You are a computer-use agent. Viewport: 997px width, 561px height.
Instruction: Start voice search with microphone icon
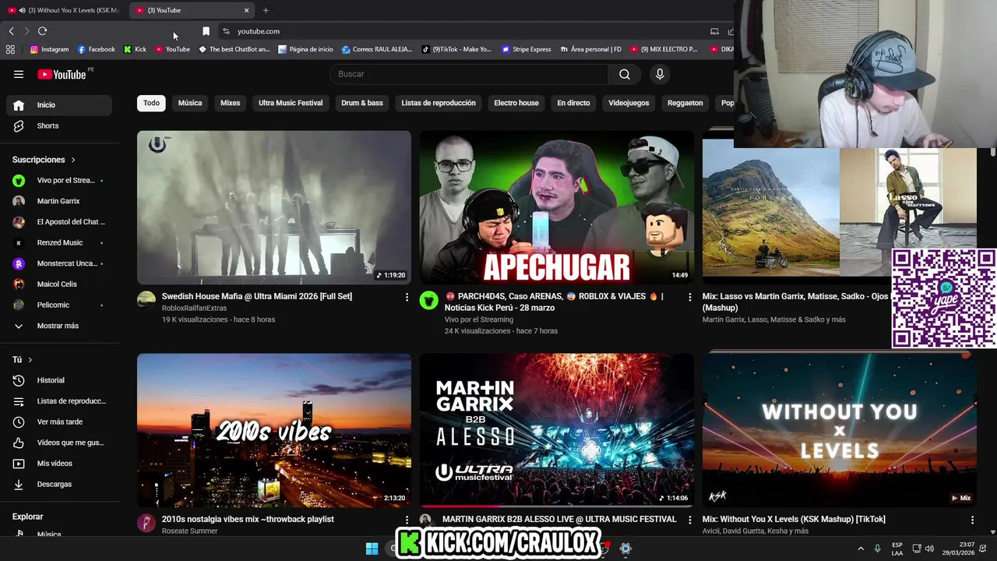(x=660, y=74)
